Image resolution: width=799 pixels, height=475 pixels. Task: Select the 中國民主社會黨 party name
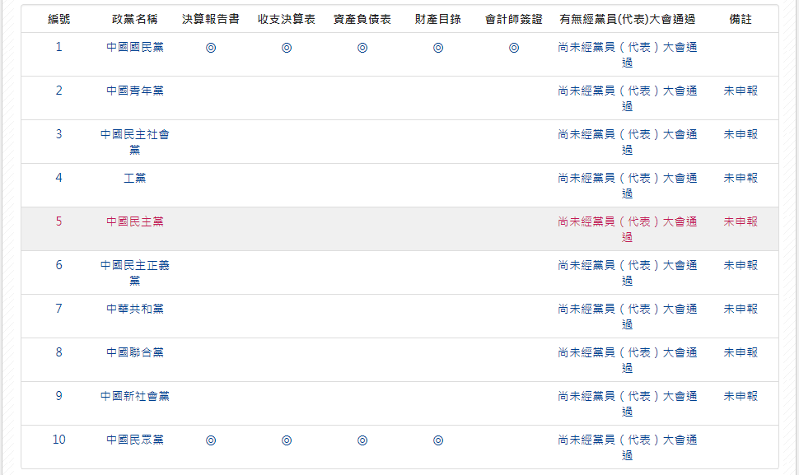click(135, 142)
